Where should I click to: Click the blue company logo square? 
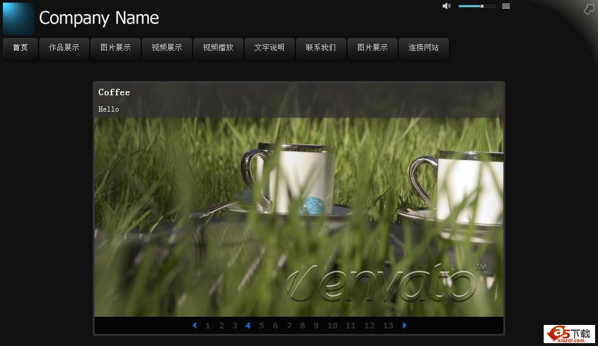18,18
